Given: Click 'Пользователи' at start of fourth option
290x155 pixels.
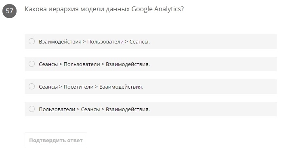Looking at the screenshot, I should [x=57, y=109].
